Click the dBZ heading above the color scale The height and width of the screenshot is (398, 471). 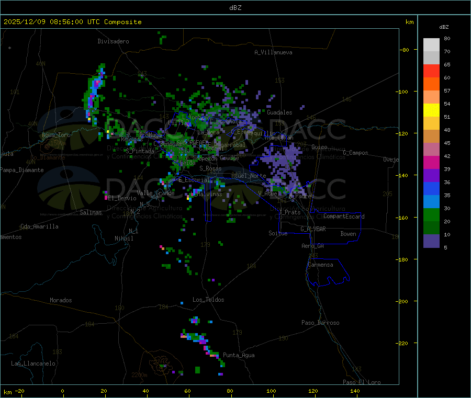[x=444, y=27]
